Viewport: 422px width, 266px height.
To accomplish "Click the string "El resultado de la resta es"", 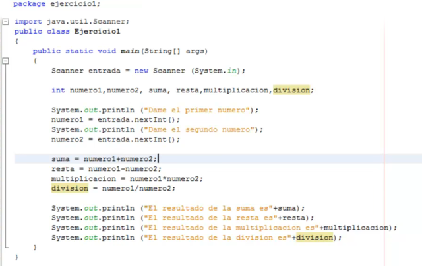I will pyautogui.click(x=210, y=218).
